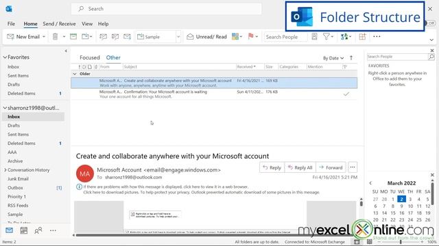This screenshot has height=246, width=439.
Task: Collapse the ribbon with the chevron
Action: click(431, 40)
